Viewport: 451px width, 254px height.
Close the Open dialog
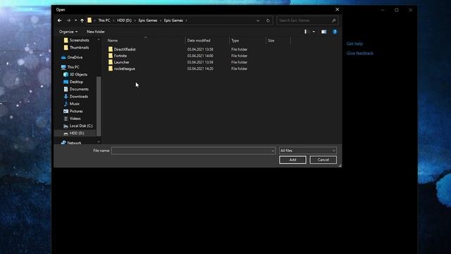(337, 9)
